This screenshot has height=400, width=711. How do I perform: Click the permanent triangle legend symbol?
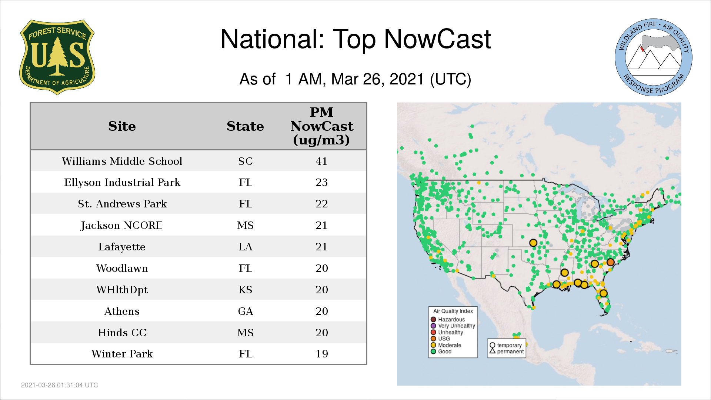click(493, 351)
